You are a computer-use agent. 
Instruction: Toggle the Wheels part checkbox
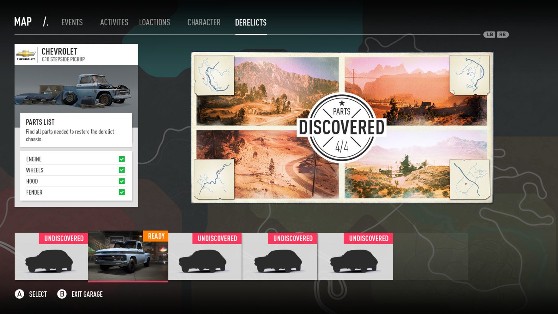[x=122, y=170]
